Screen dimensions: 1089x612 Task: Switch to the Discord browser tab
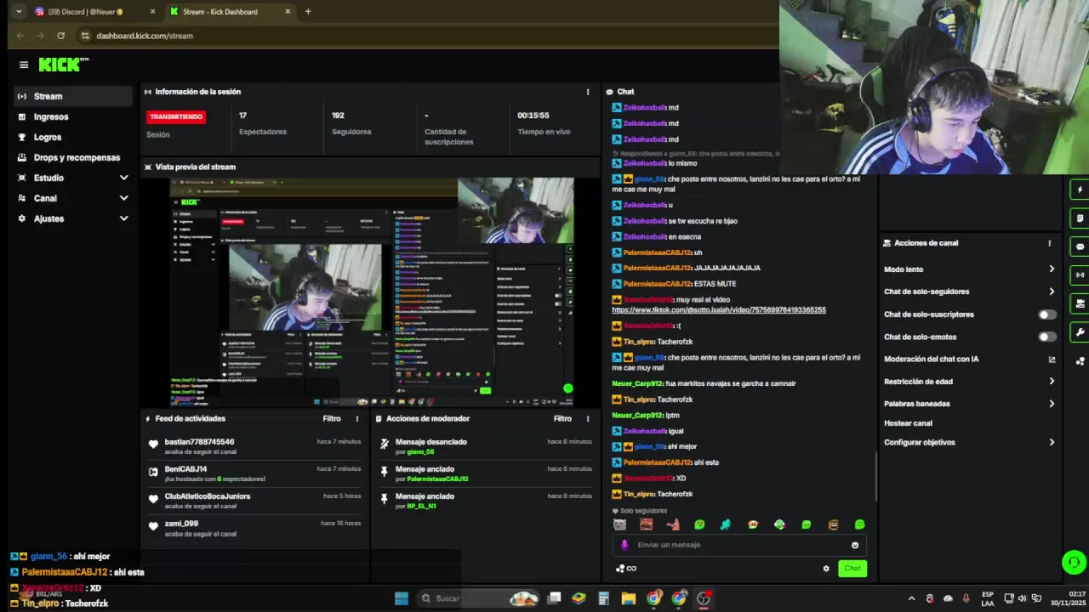pos(94,12)
